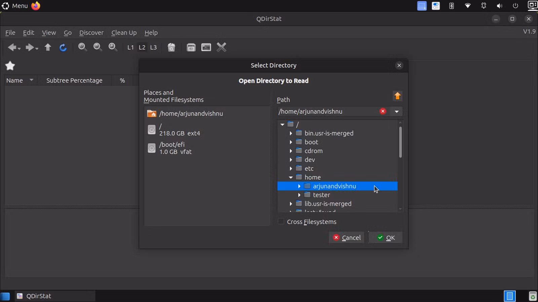Clear the path with the red X icon
Screen dimensions: 538x302
[x=383, y=111]
